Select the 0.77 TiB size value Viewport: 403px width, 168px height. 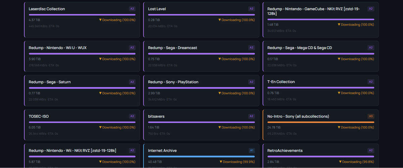[x=35, y=93]
